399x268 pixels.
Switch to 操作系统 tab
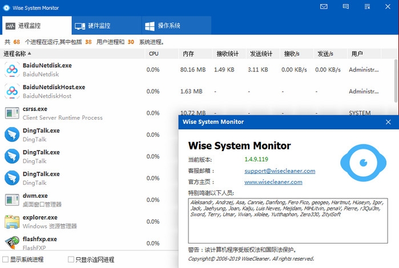(176, 26)
